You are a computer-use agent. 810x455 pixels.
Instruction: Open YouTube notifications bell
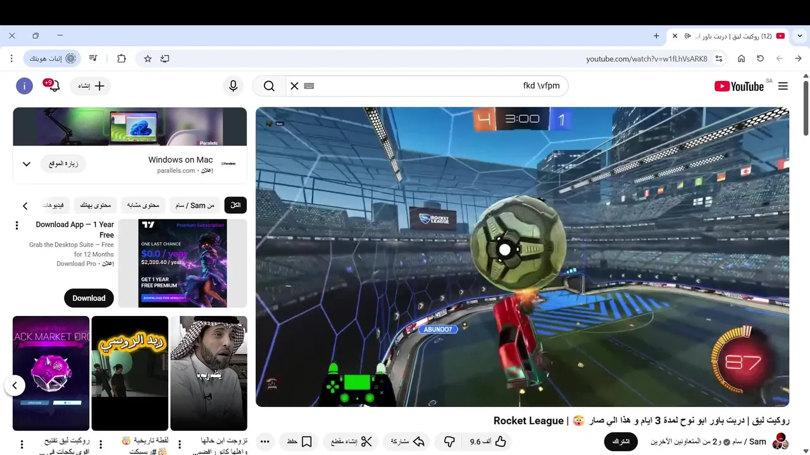point(53,86)
